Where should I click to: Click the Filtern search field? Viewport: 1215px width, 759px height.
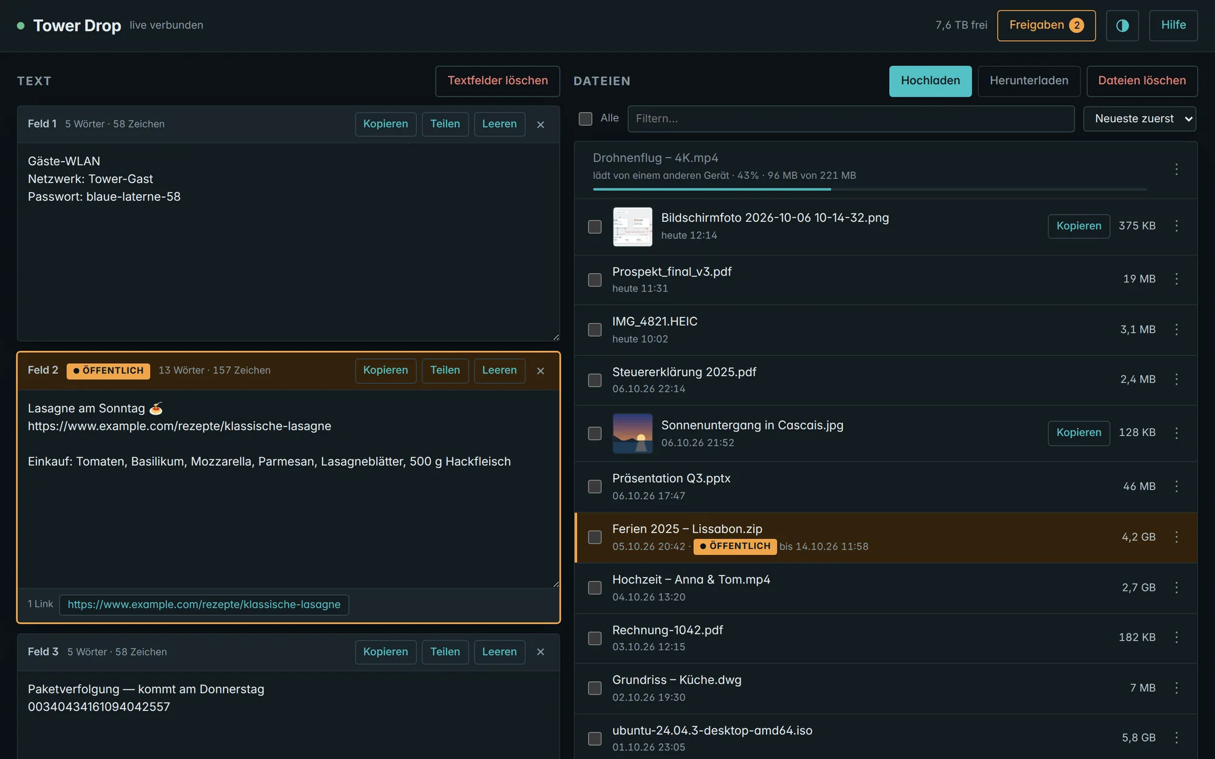click(851, 119)
